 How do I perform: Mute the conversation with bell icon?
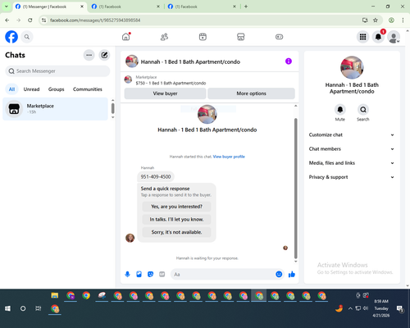tap(340, 110)
